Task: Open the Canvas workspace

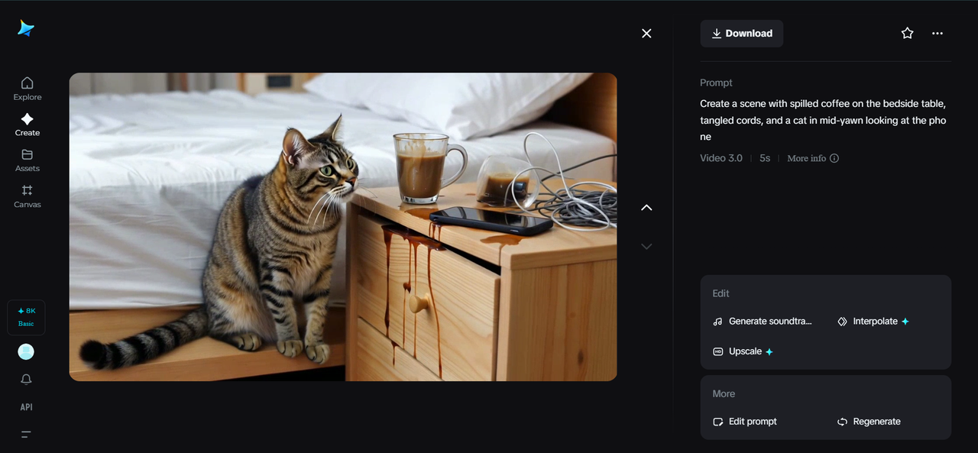Action: pos(27,196)
